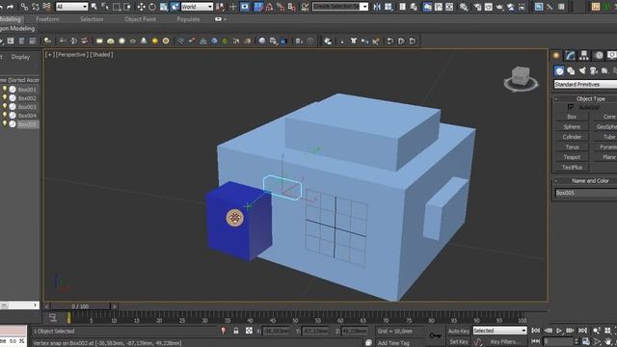617x347 pixels.
Task: Toggle the Selection Lock padlock
Action: click(235, 331)
